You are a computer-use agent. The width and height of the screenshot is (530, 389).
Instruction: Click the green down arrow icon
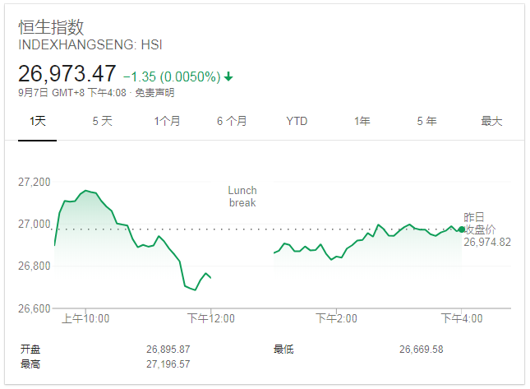click(x=228, y=76)
